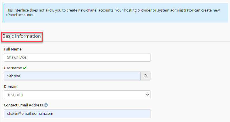The height and width of the screenshot is (122, 230).
Task: Click into the Full Name input field
Action: [x=77, y=57]
